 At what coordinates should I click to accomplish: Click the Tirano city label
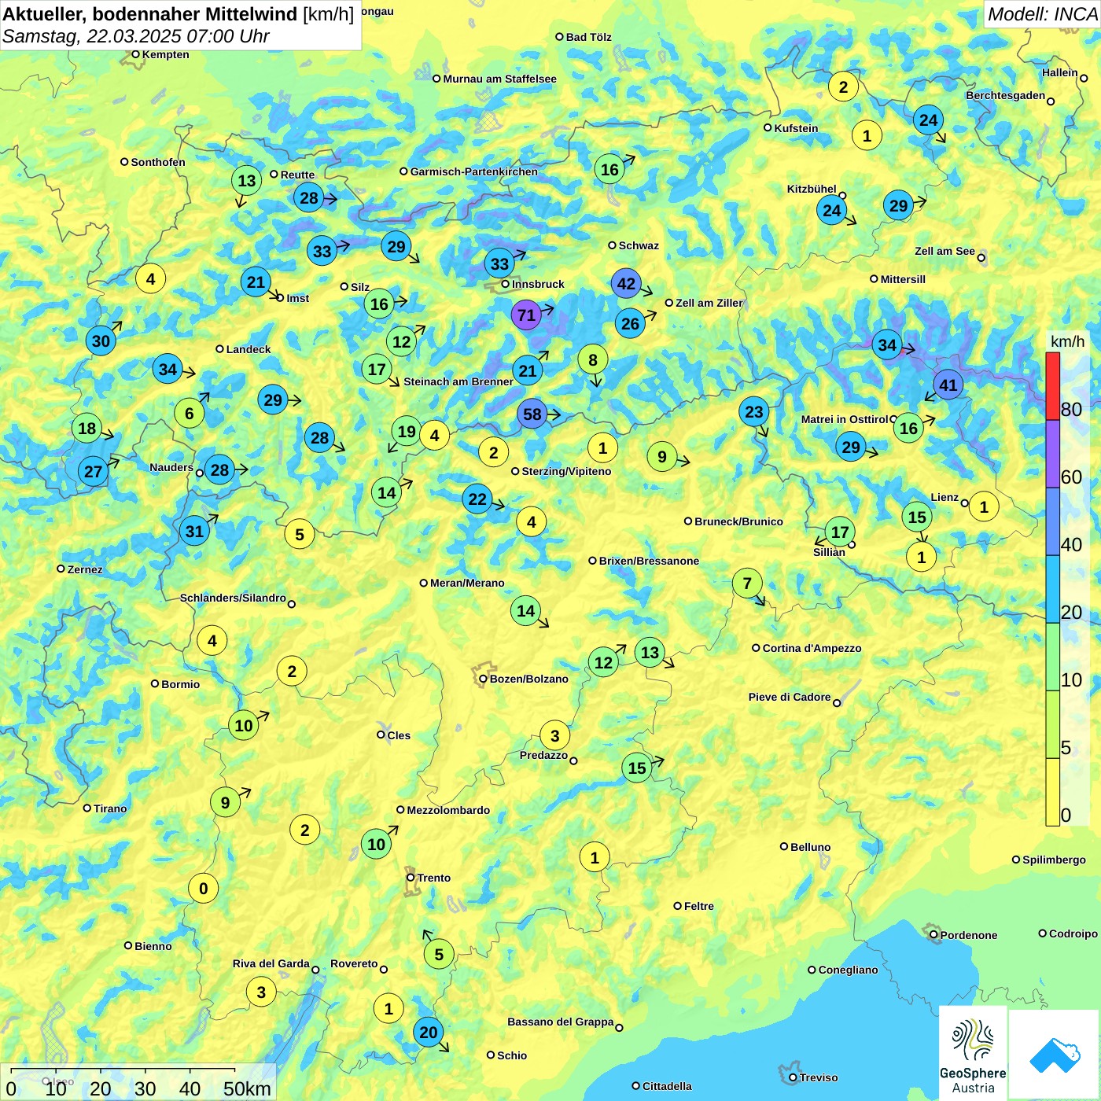click(110, 808)
